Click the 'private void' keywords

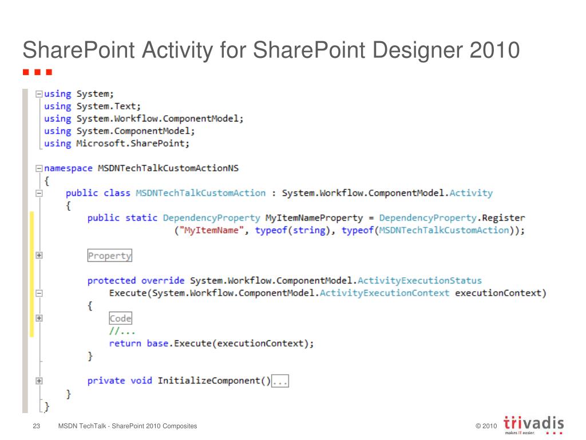[120, 381]
